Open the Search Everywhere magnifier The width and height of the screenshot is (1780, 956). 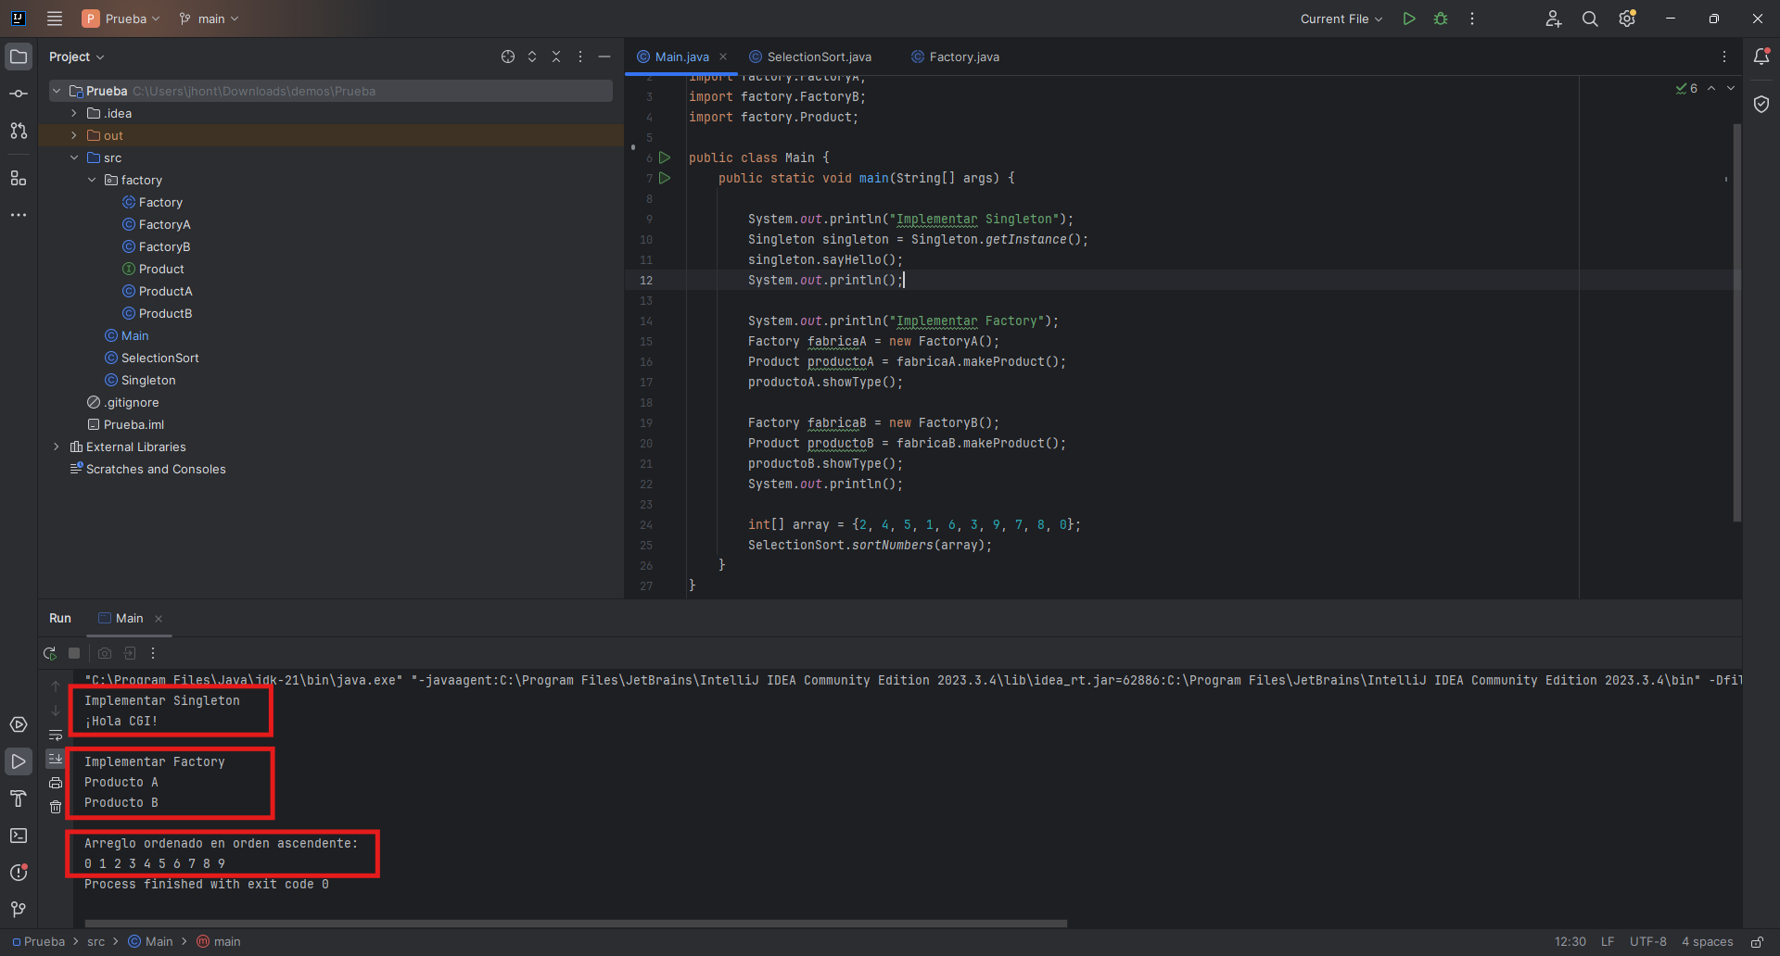pos(1590,19)
